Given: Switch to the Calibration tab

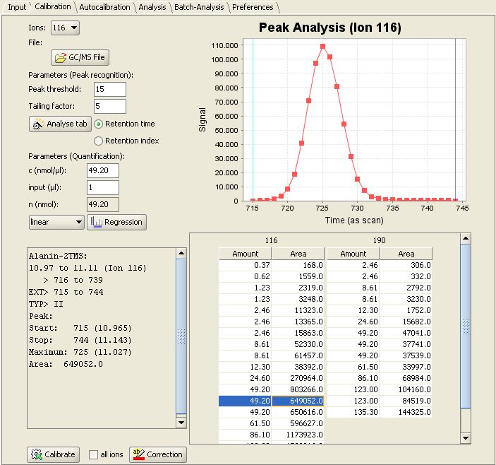Looking at the screenshot, I should (53, 6).
